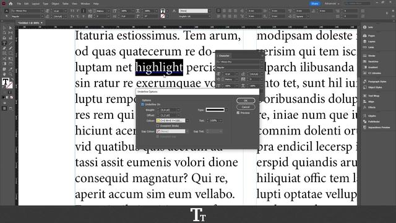The height and width of the screenshot is (223, 396).
Task: Open the Separations Preview panel
Action: [x=377, y=128]
